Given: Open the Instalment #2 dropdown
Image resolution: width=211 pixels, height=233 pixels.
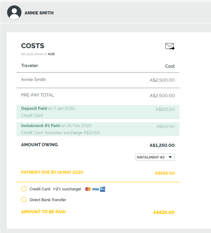Looking at the screenshot, I should [x=155, y=157].
